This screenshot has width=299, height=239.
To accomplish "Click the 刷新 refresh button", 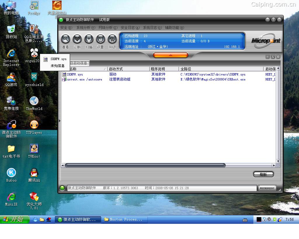I will click(263, 174).
